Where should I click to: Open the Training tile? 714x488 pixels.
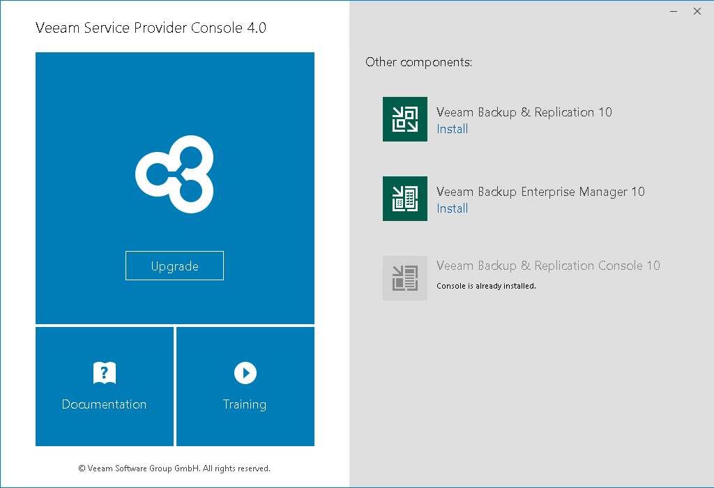point(245,386)
